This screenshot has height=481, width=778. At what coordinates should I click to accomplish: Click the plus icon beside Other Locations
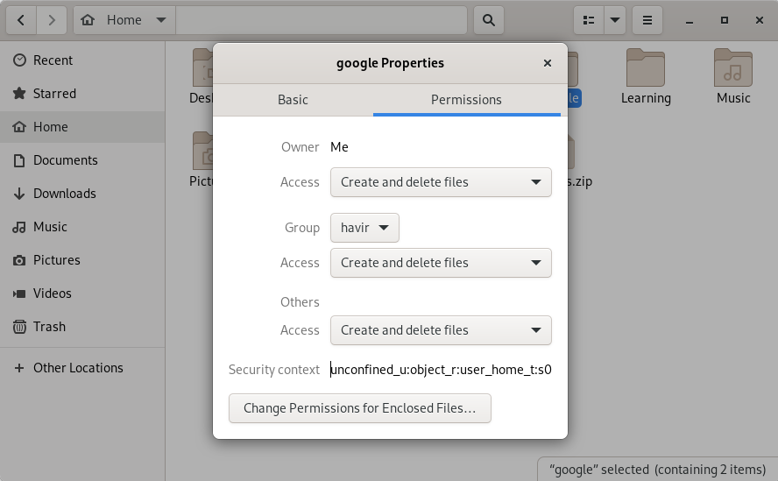[19, 368]
